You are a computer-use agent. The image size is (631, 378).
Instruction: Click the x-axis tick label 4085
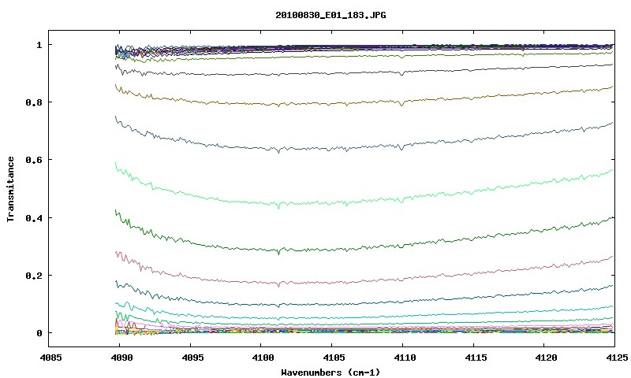pyautogui.click(x=51, y=358)
